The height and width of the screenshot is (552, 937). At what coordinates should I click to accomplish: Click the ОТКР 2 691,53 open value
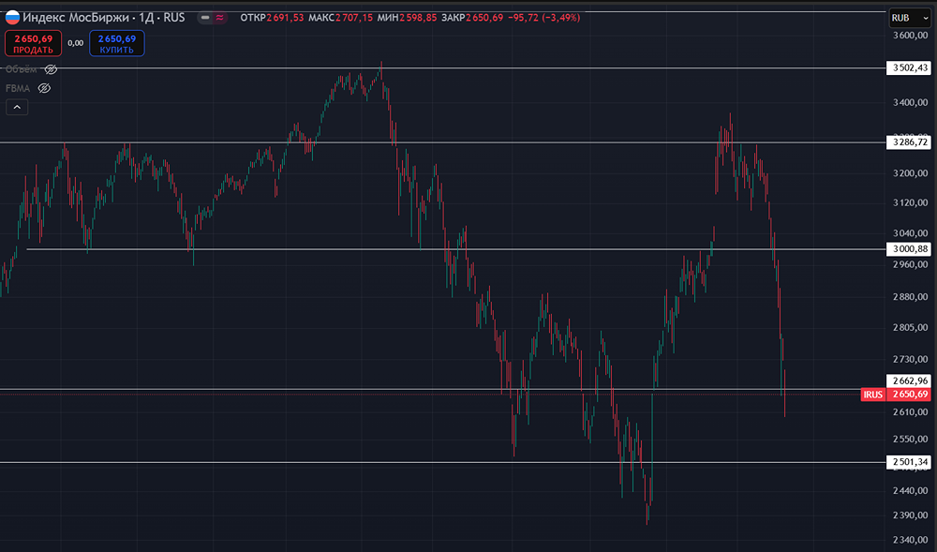pos(272,18)
